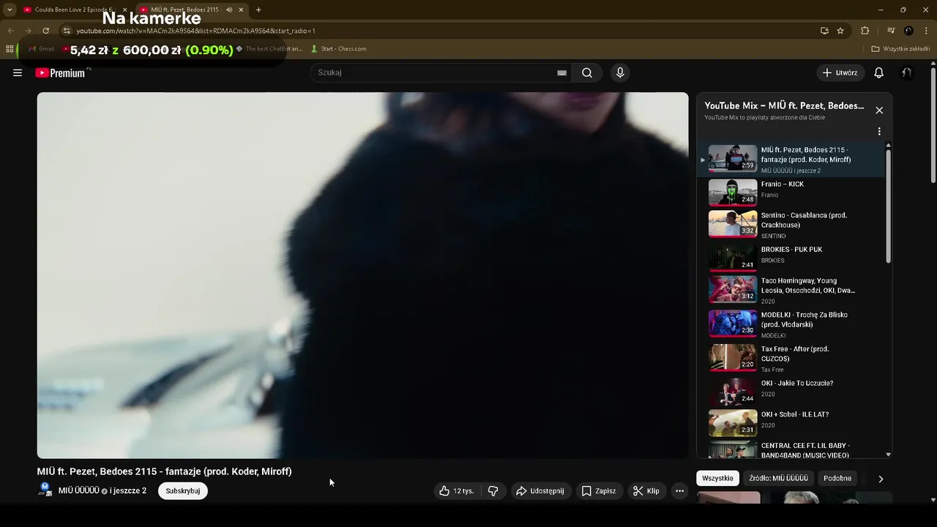The width and height of the screenshot is (937, 527).
Task: Click the Chrome address bar URL
Action: point(195,31)
